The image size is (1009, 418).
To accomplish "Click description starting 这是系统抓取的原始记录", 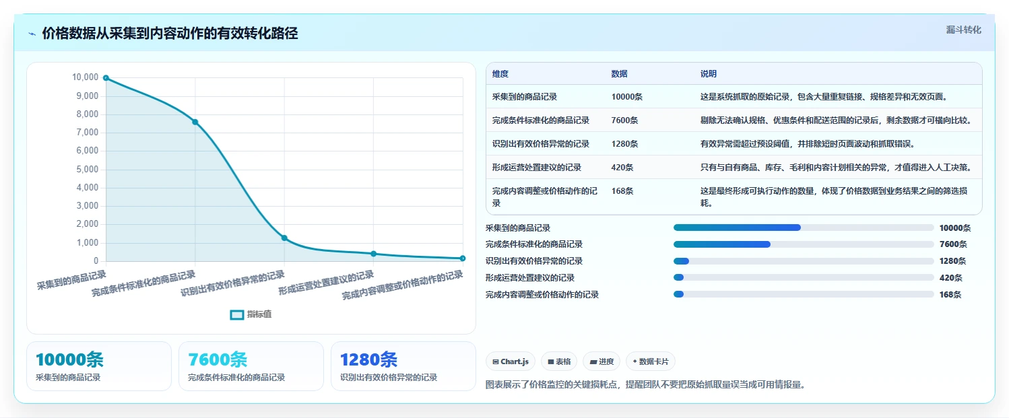I will 824,97.
